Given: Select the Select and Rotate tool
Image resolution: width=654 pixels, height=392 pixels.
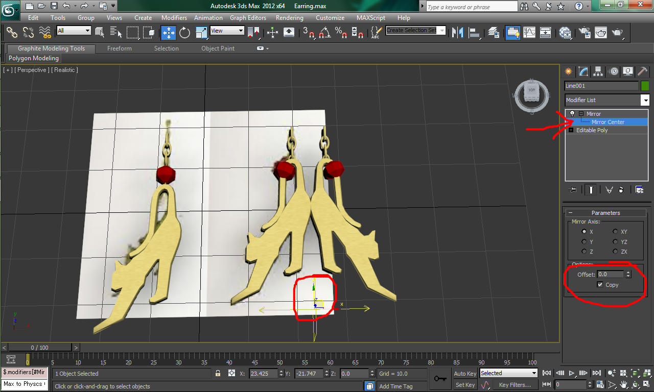Looking at the screenshot, I should coord(184,33).
